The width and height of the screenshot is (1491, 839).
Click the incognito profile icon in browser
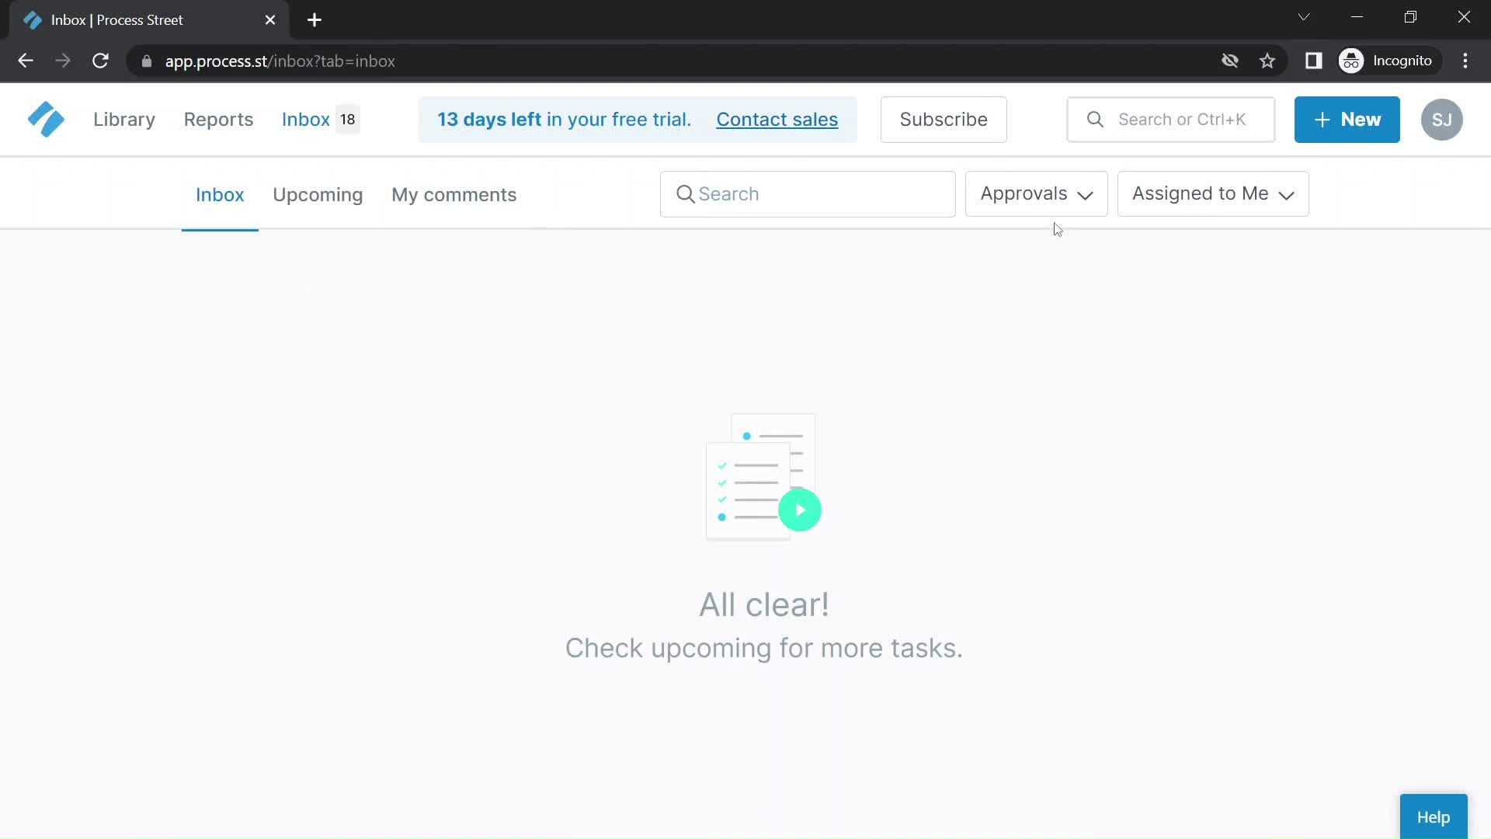(x=1352, y=61)
